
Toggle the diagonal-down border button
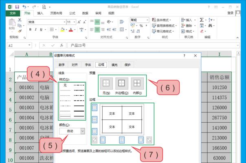pyautogui.click(x=149, y=140)
